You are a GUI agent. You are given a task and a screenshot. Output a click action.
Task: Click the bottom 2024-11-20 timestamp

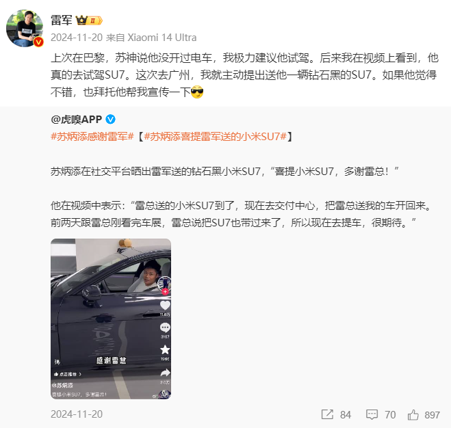coord(77,414)
